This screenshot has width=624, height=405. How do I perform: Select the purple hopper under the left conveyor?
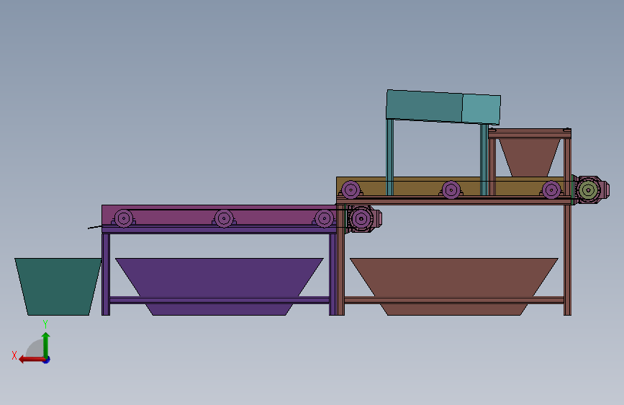[220, 277]
